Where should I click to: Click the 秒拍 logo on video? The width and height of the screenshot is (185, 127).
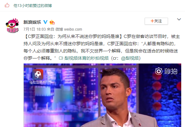166,71
